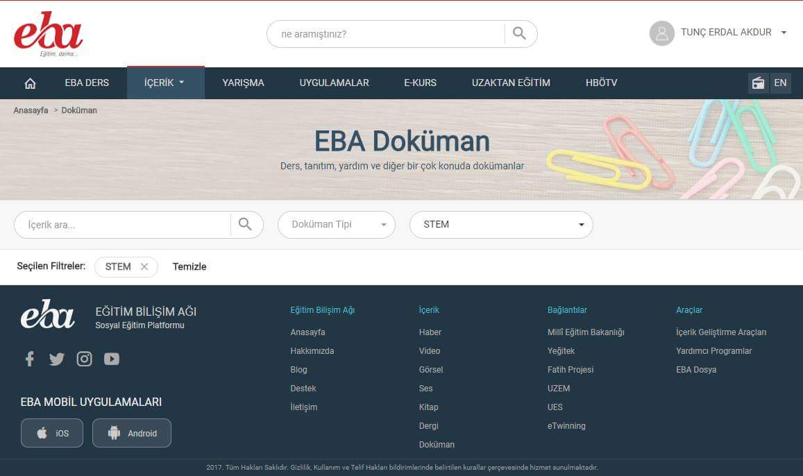Open the HBÖTV menu item
803x476 pixels.
pyautogui.click(x=601, y=83)
